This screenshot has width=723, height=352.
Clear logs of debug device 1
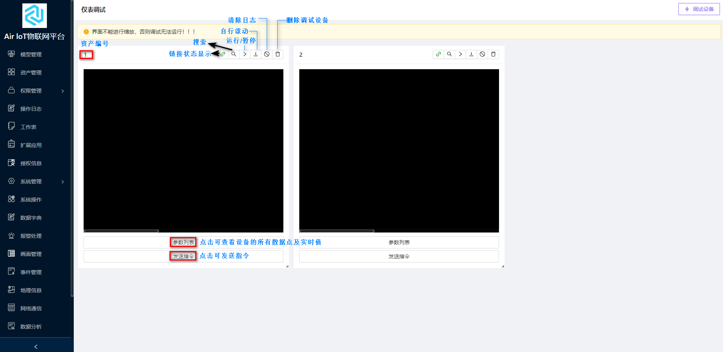tap(267, 54)
